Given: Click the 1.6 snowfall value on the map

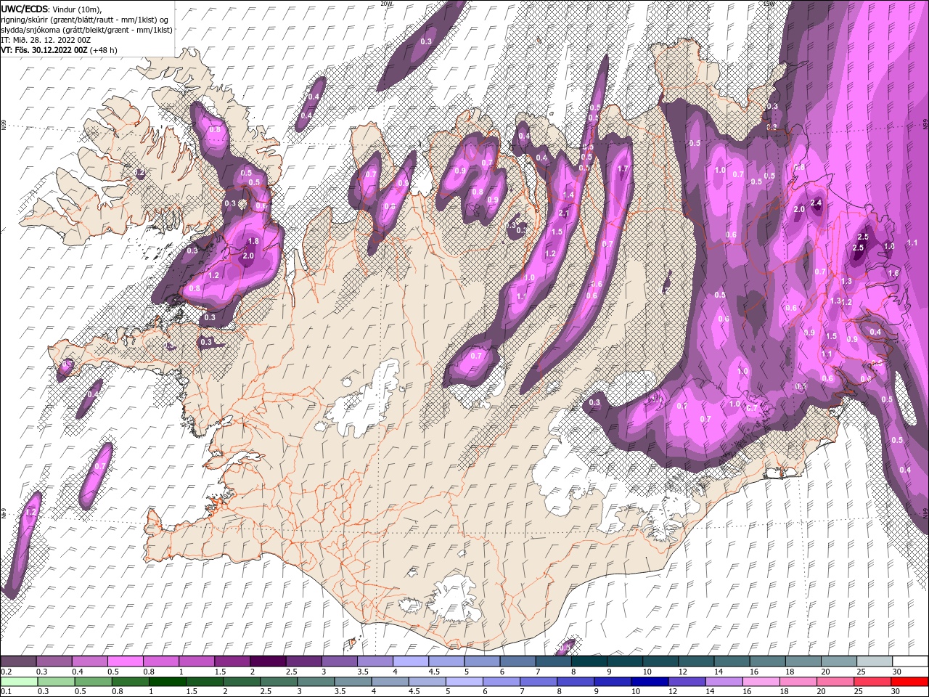Looking at the screenshot, I should [893, 273].
